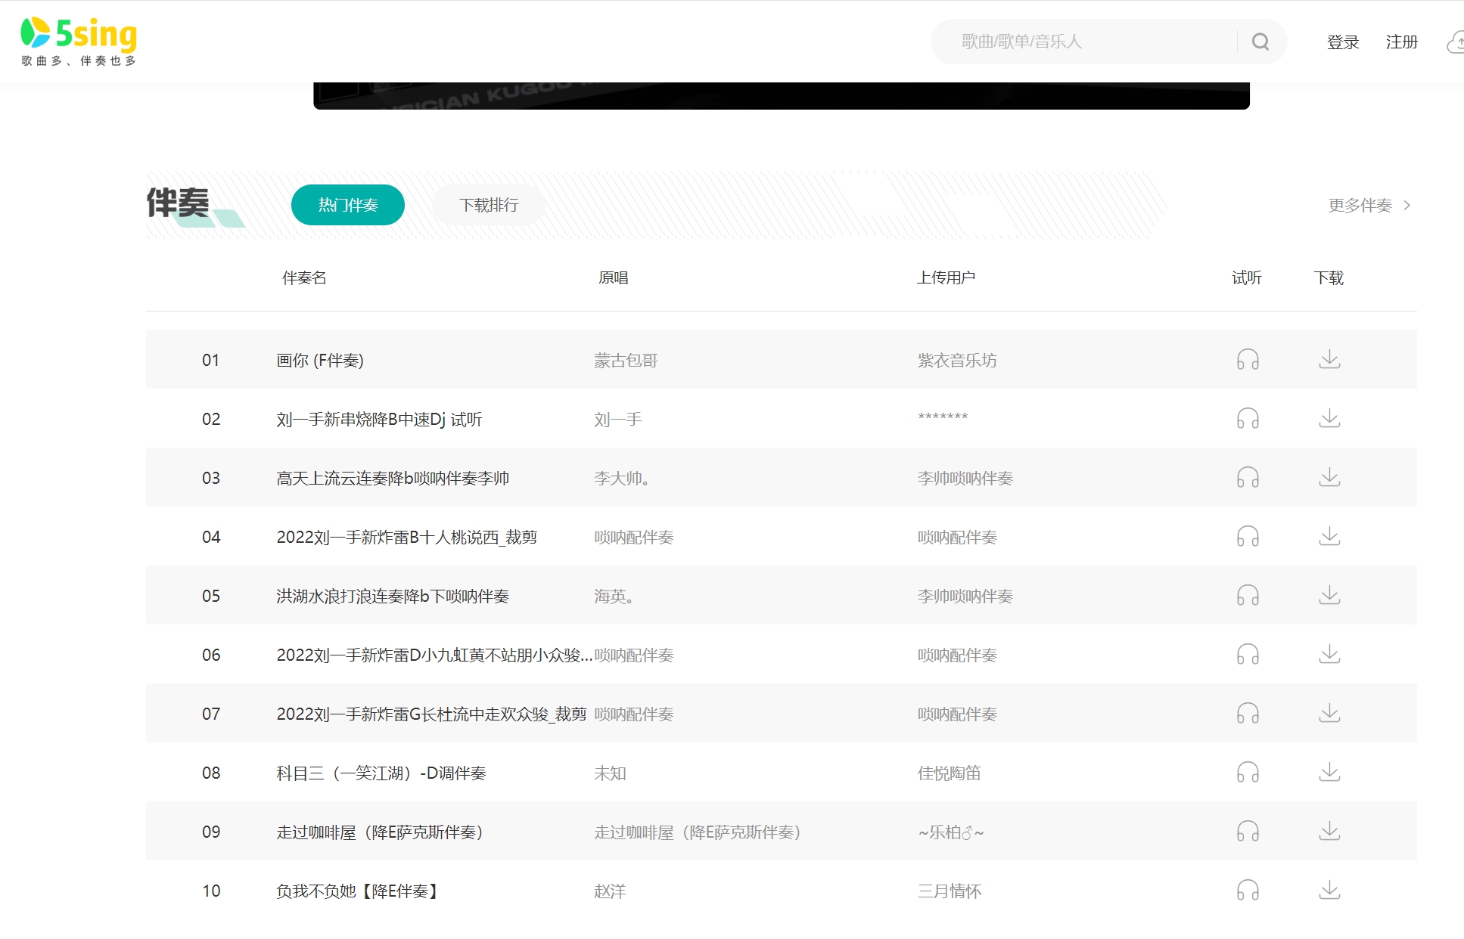Select the 热门伴奏 tab
Screen dimensions: 1464x939
click(x=348, y=205)
